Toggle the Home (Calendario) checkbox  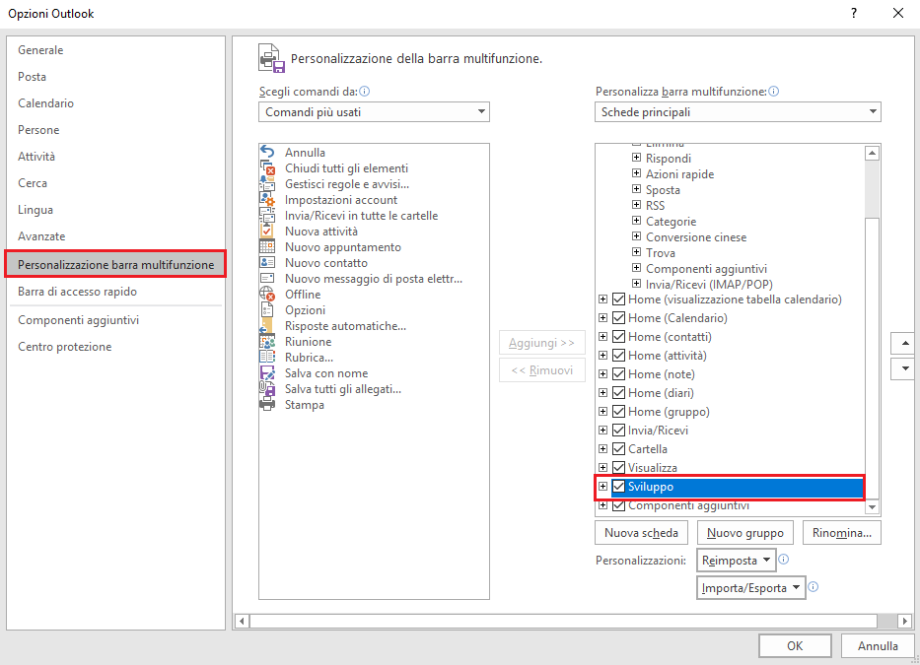(x=618, y=318)
